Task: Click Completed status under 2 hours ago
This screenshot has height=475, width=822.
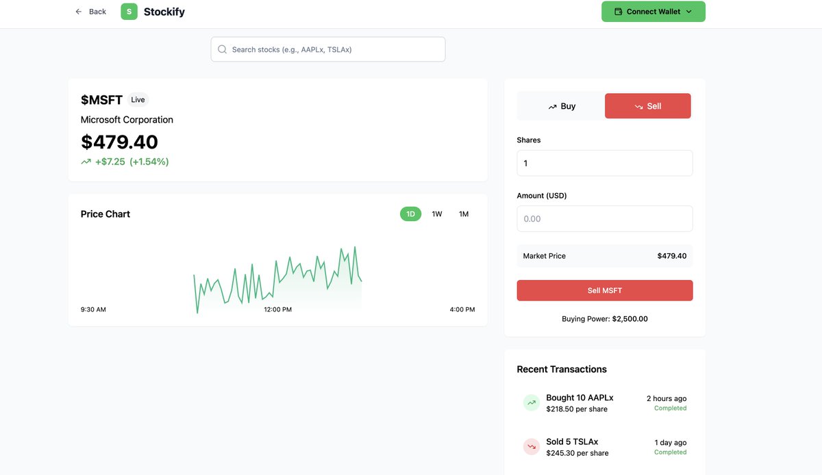Action: (670, 408)
